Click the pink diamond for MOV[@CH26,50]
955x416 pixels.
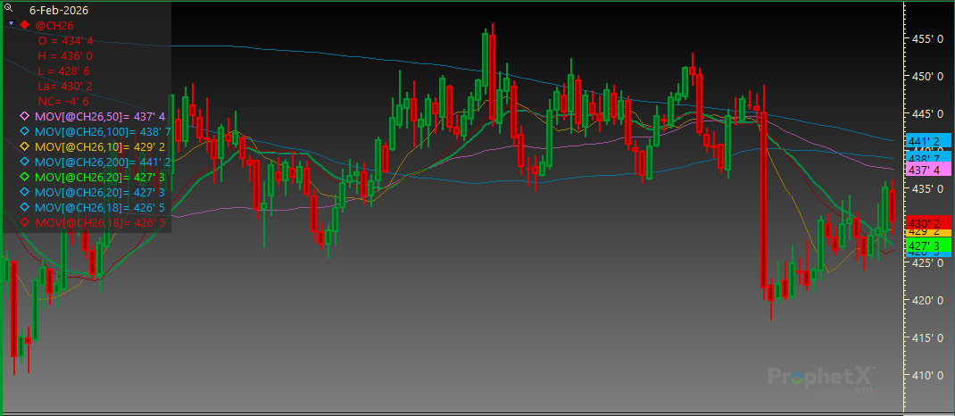point(24,116)
